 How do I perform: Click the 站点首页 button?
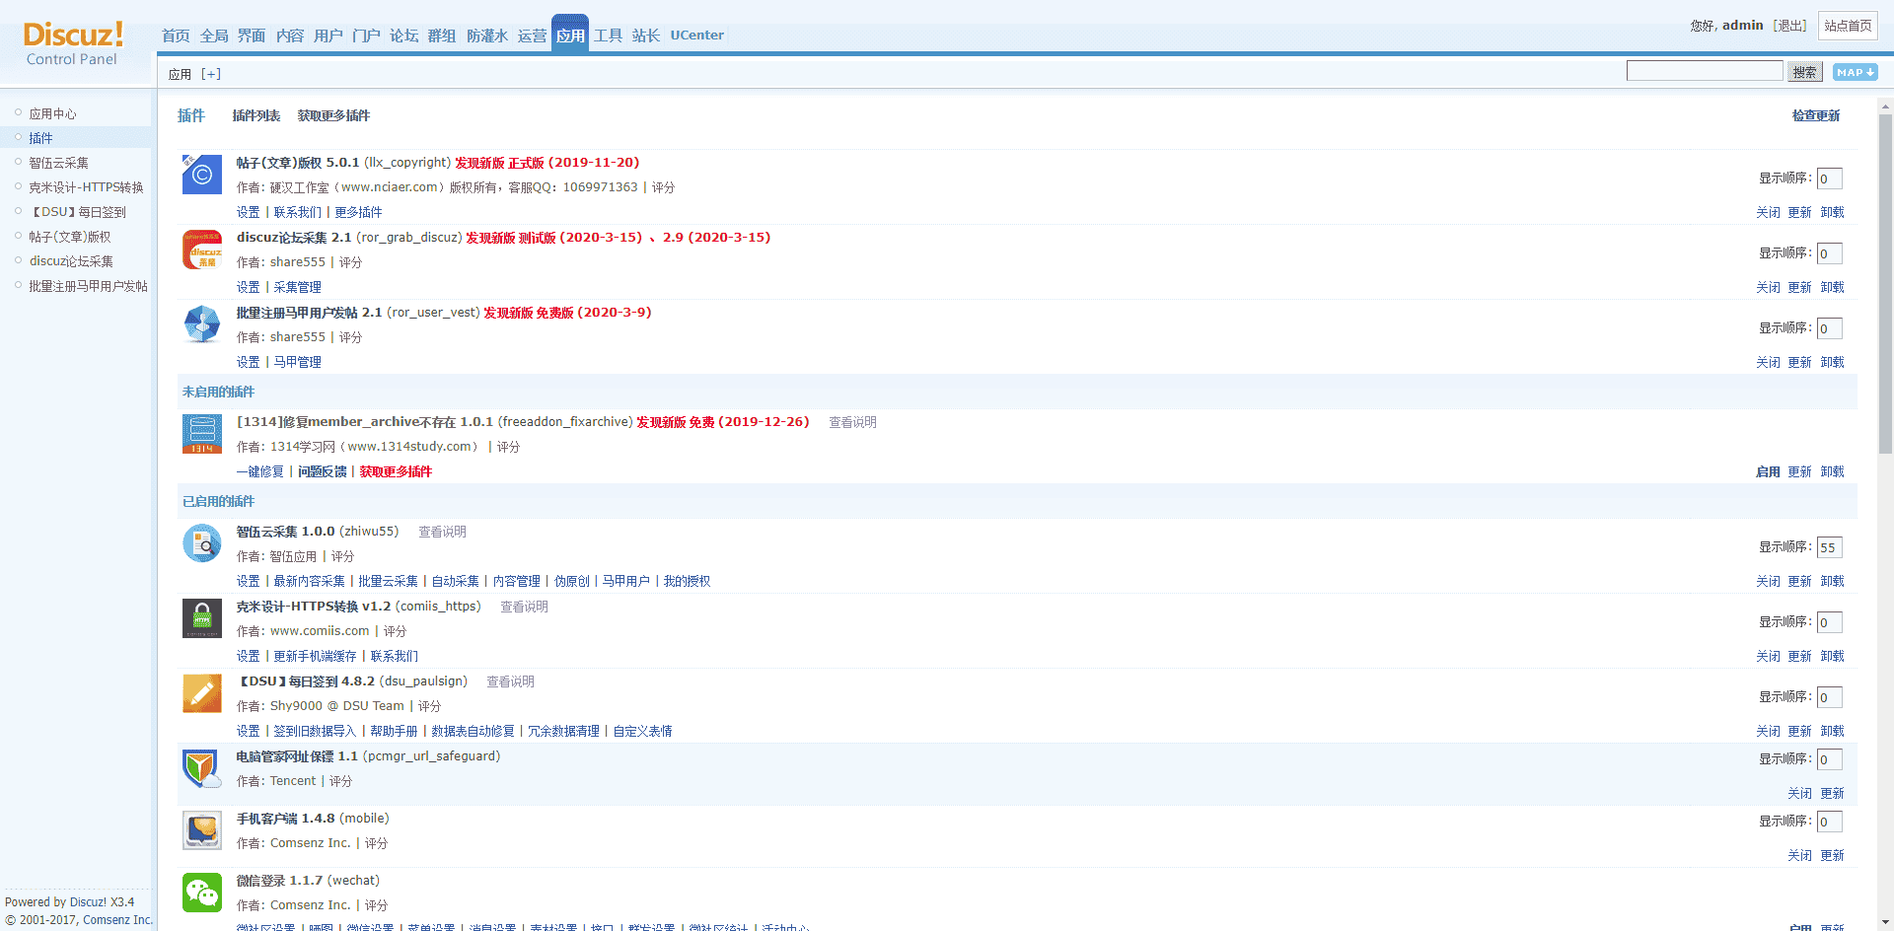(1848, 26)
